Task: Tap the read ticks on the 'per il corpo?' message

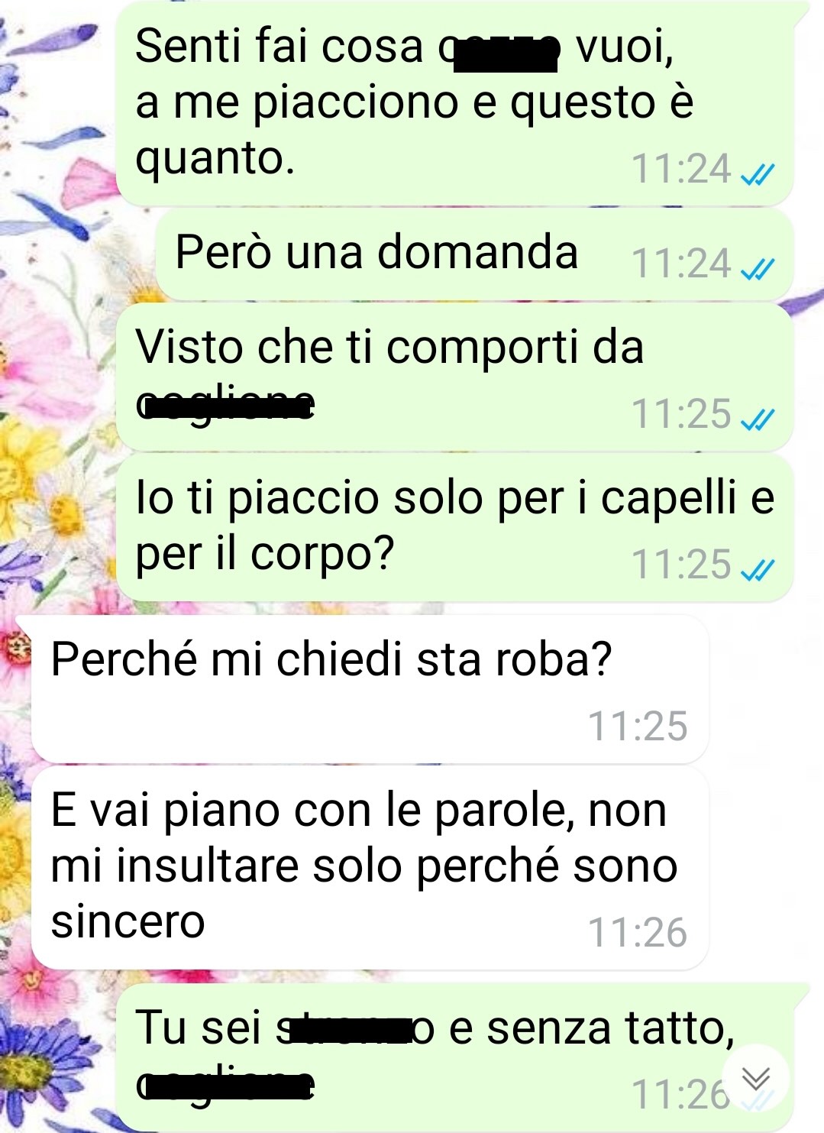Action: 758,569
